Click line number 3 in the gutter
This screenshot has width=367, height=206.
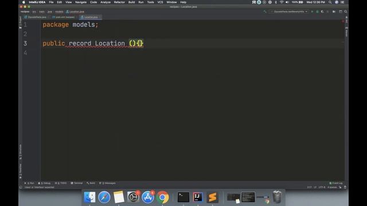[25, 43]
